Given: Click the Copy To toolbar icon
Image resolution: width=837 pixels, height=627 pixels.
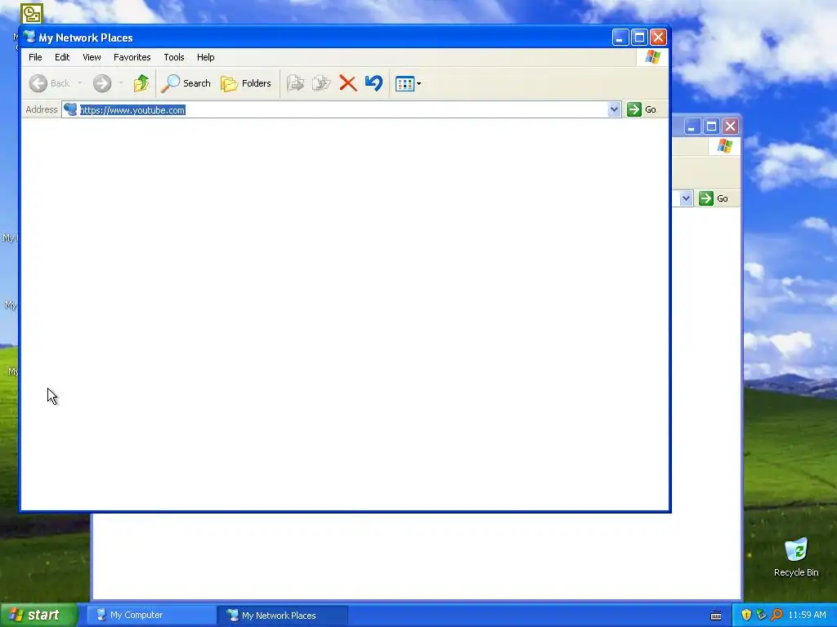Looking at the screenshot, I should tap(321, 83).
